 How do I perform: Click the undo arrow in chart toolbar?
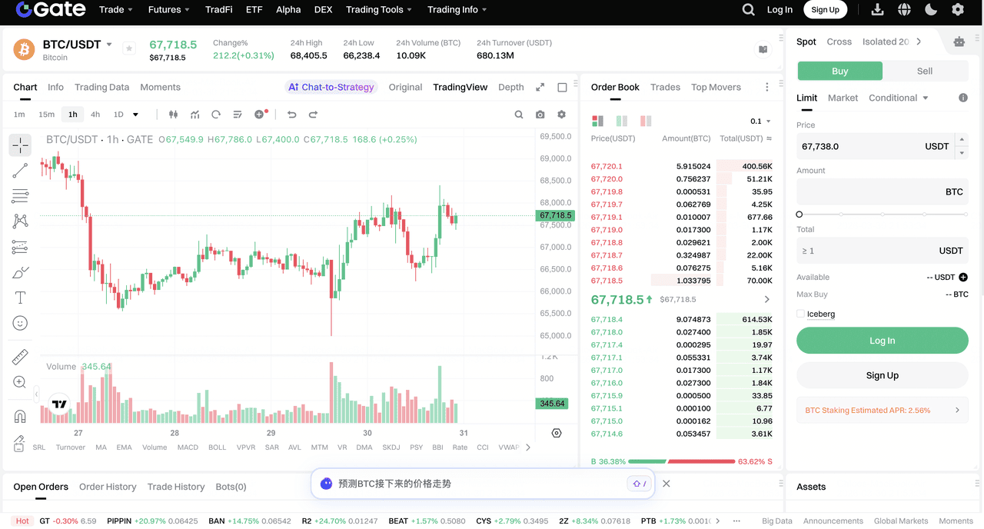pyautogui.click(x=292, y=115)
